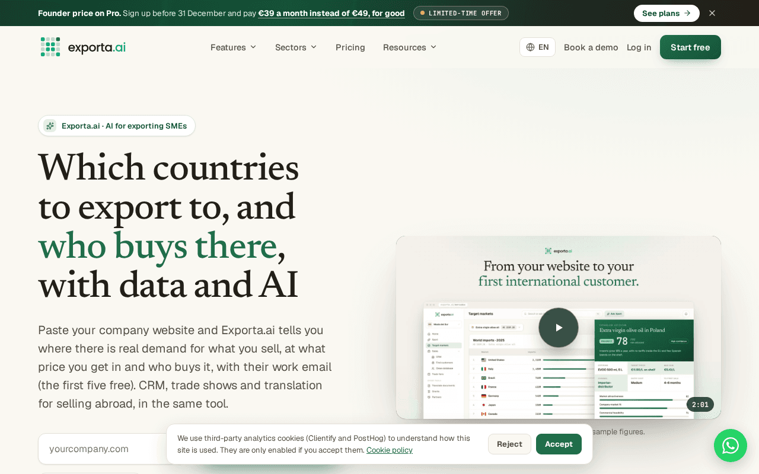Click the 'Paste your company website' paragraph
The image size is (759, 474).
pos(185,367)
